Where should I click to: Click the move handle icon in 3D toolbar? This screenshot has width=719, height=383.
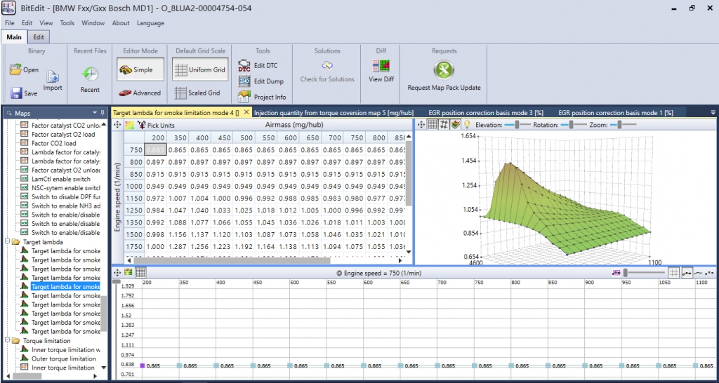pyautogui.click(x=421, y=124)
